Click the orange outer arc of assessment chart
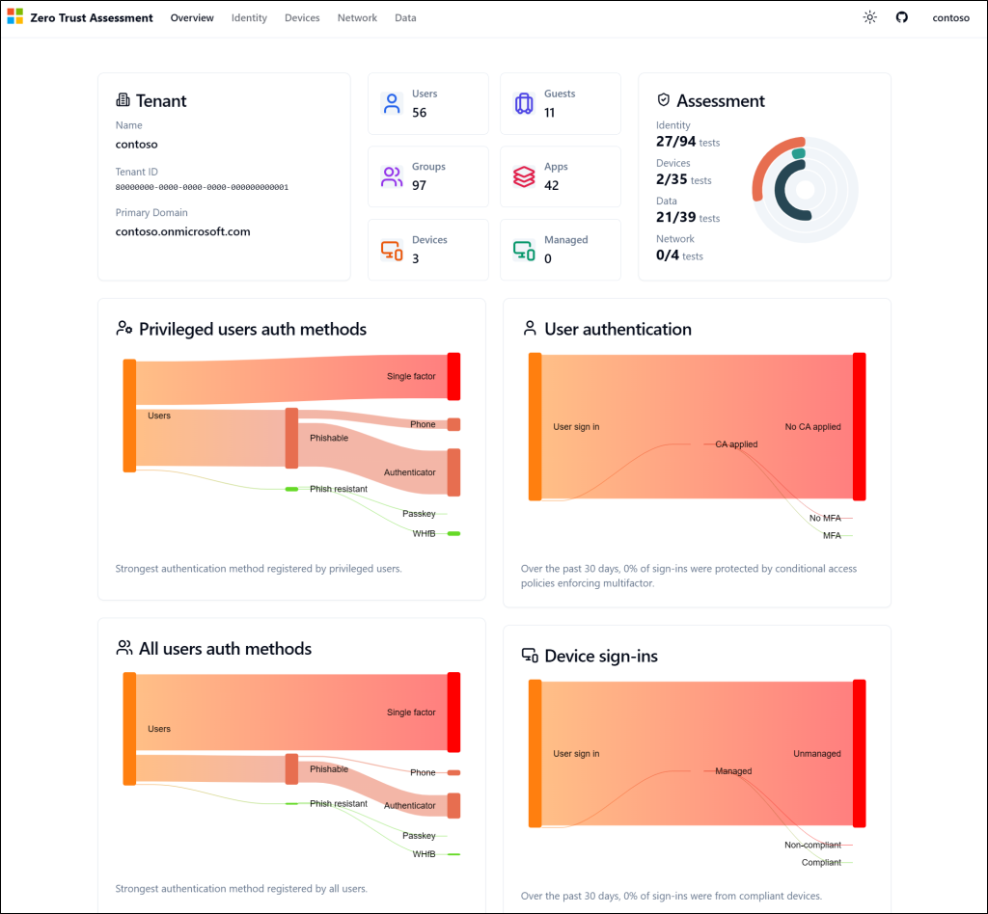The image size is (988, 914). click(765, 159)
